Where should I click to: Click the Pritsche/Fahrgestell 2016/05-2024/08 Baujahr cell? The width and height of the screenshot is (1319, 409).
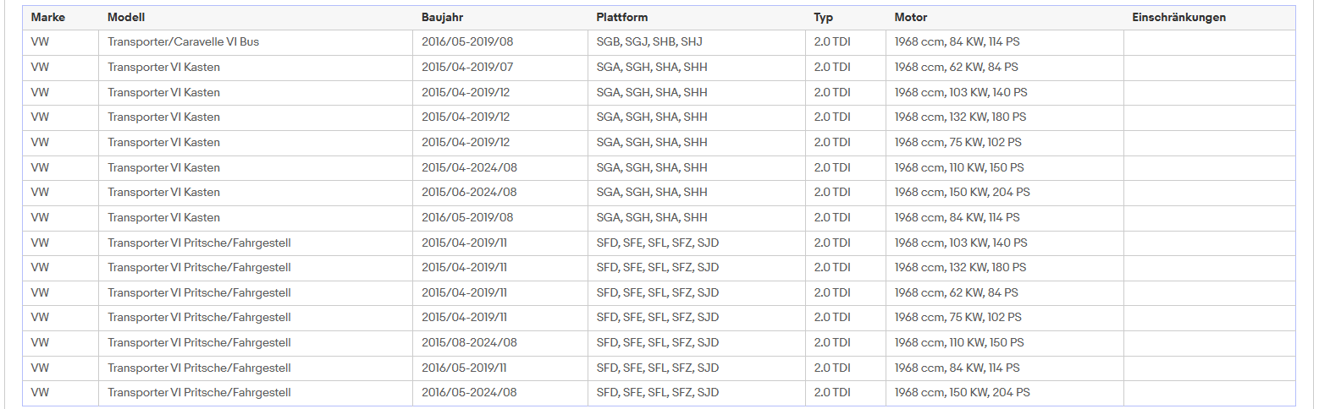coord(500,393)
